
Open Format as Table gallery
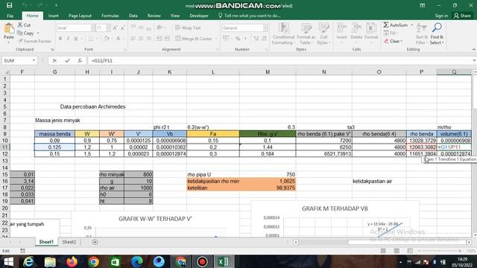coord(306,34)
